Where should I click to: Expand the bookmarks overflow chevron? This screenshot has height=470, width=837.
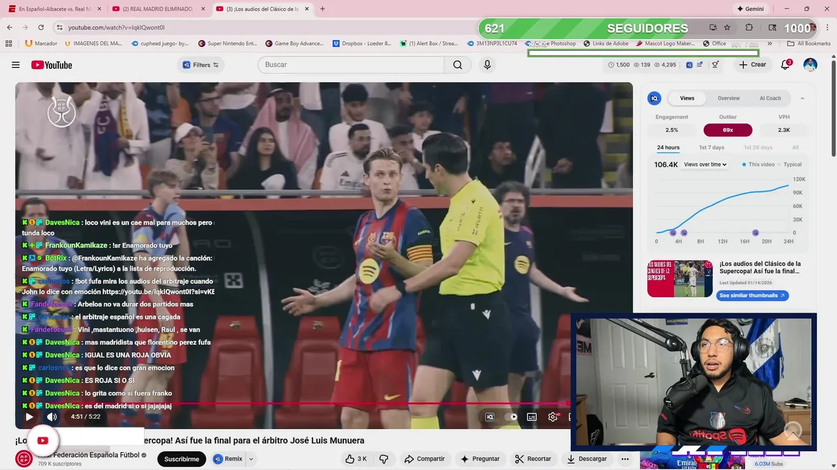770,43
